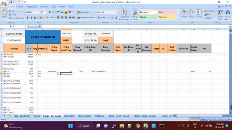Apply the Borders button

point(41,18)
